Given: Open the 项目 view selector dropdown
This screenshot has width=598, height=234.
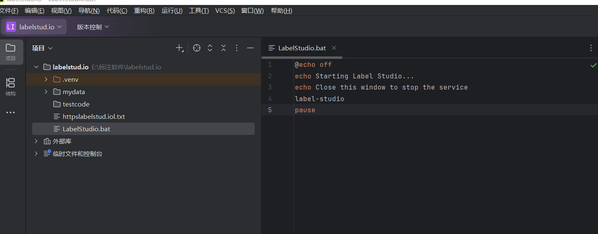Looking at the screenshot, I should (42, 48).
